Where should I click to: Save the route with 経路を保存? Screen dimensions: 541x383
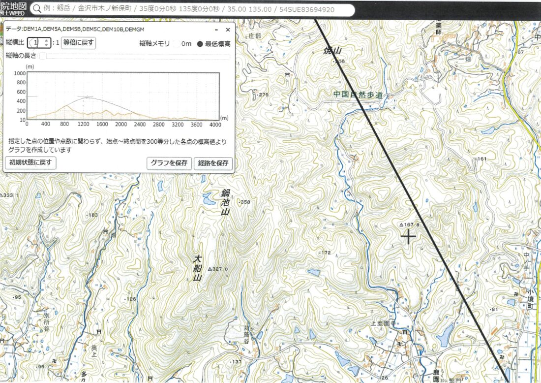point(213,163)
